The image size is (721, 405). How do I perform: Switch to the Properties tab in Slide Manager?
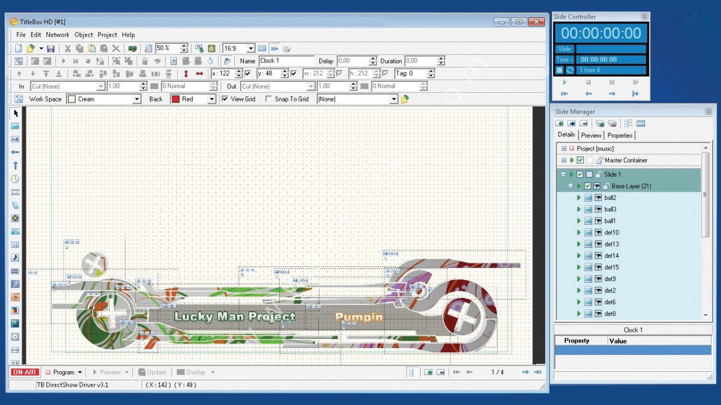tap(620, 135)
